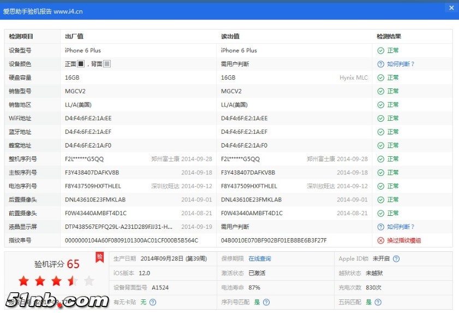
Task: Click the help icon beside 有无卡贴
Action: (153, 302)
